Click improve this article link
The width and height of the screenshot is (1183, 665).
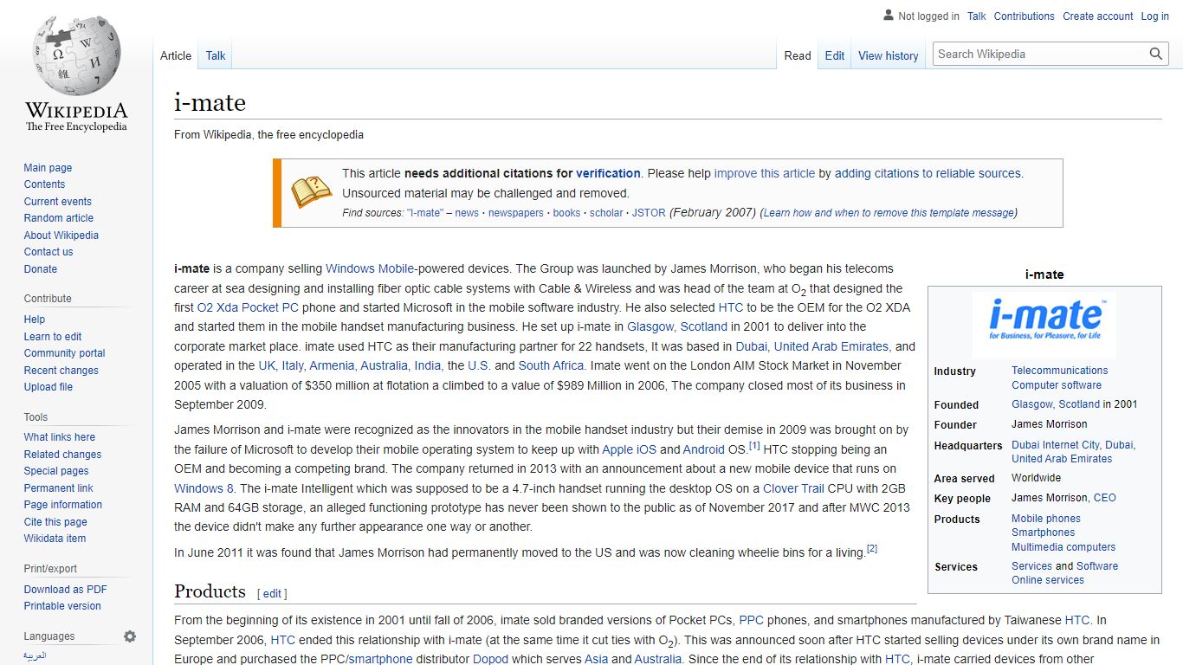click(x=765, y=173)
